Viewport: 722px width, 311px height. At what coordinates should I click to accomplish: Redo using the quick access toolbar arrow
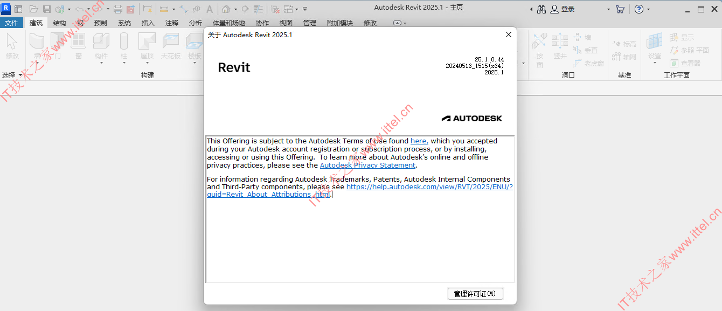[x=99, y=9]
